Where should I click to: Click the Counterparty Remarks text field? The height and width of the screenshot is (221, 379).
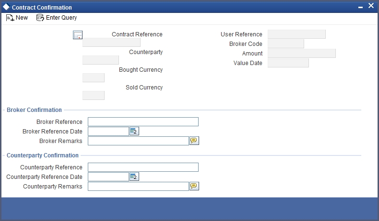pos(138,186)
